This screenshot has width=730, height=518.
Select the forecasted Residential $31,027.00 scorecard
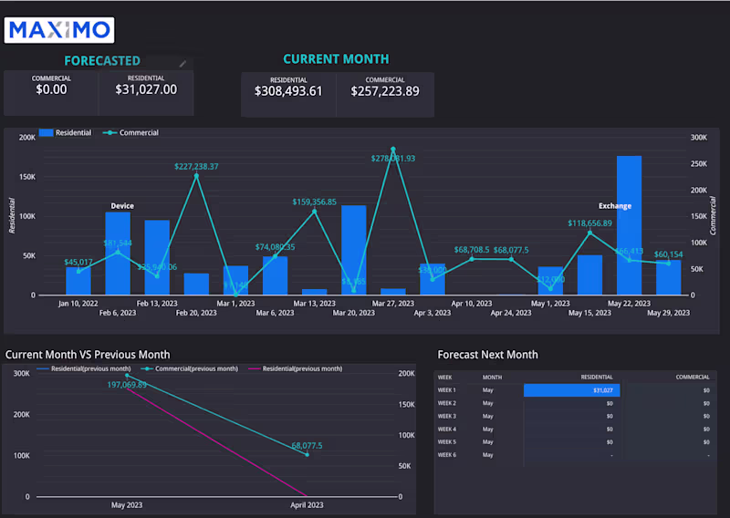pos(146,92)
